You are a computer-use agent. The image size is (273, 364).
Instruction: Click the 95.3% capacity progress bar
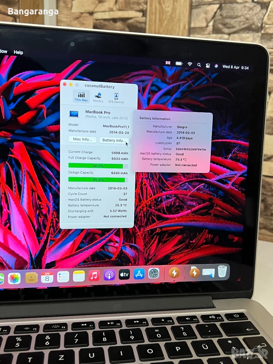pos(98,179)
